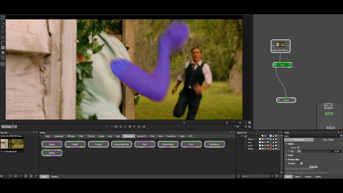Adjust the Blur slider
The height and width of the screenshot is (193, 343).
[314, 151]
